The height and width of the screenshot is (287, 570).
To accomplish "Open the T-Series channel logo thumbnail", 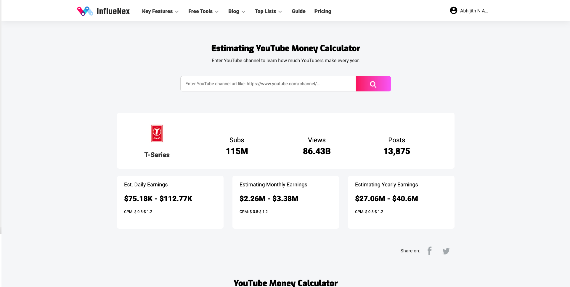I will click(x=157, y=133).
